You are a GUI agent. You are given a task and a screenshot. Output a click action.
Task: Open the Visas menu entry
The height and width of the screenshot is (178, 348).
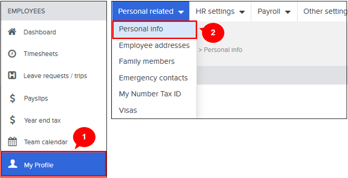(128, 110)
